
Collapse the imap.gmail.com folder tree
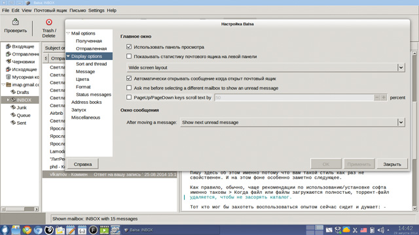point(3,85)
